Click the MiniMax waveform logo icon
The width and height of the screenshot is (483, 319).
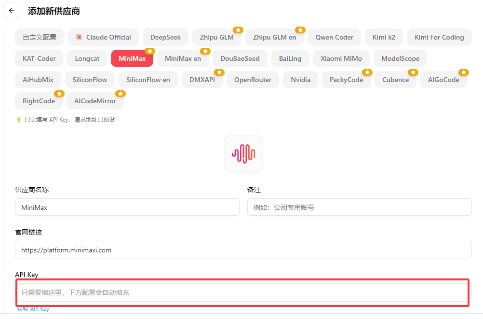pos(243,153)
